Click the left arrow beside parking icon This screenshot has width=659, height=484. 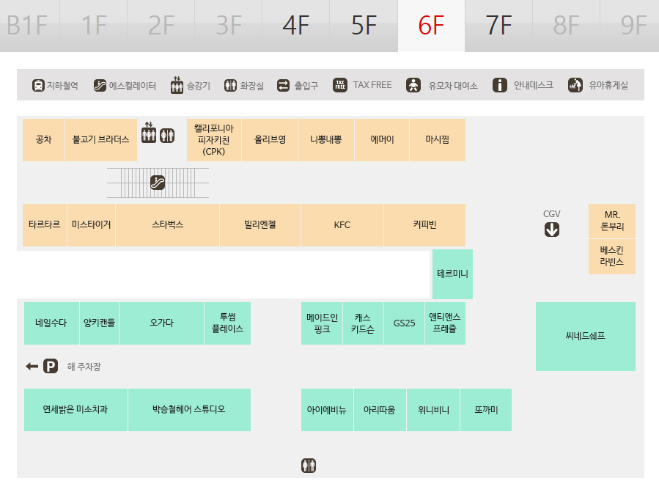(32, 366)
